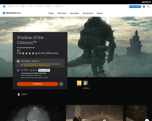Image resolution: width=152 pixels, height=121 pixels.
Task: Expand the Noticias dropdown menu
Action: pyautogui.click(x=50, y=6)
